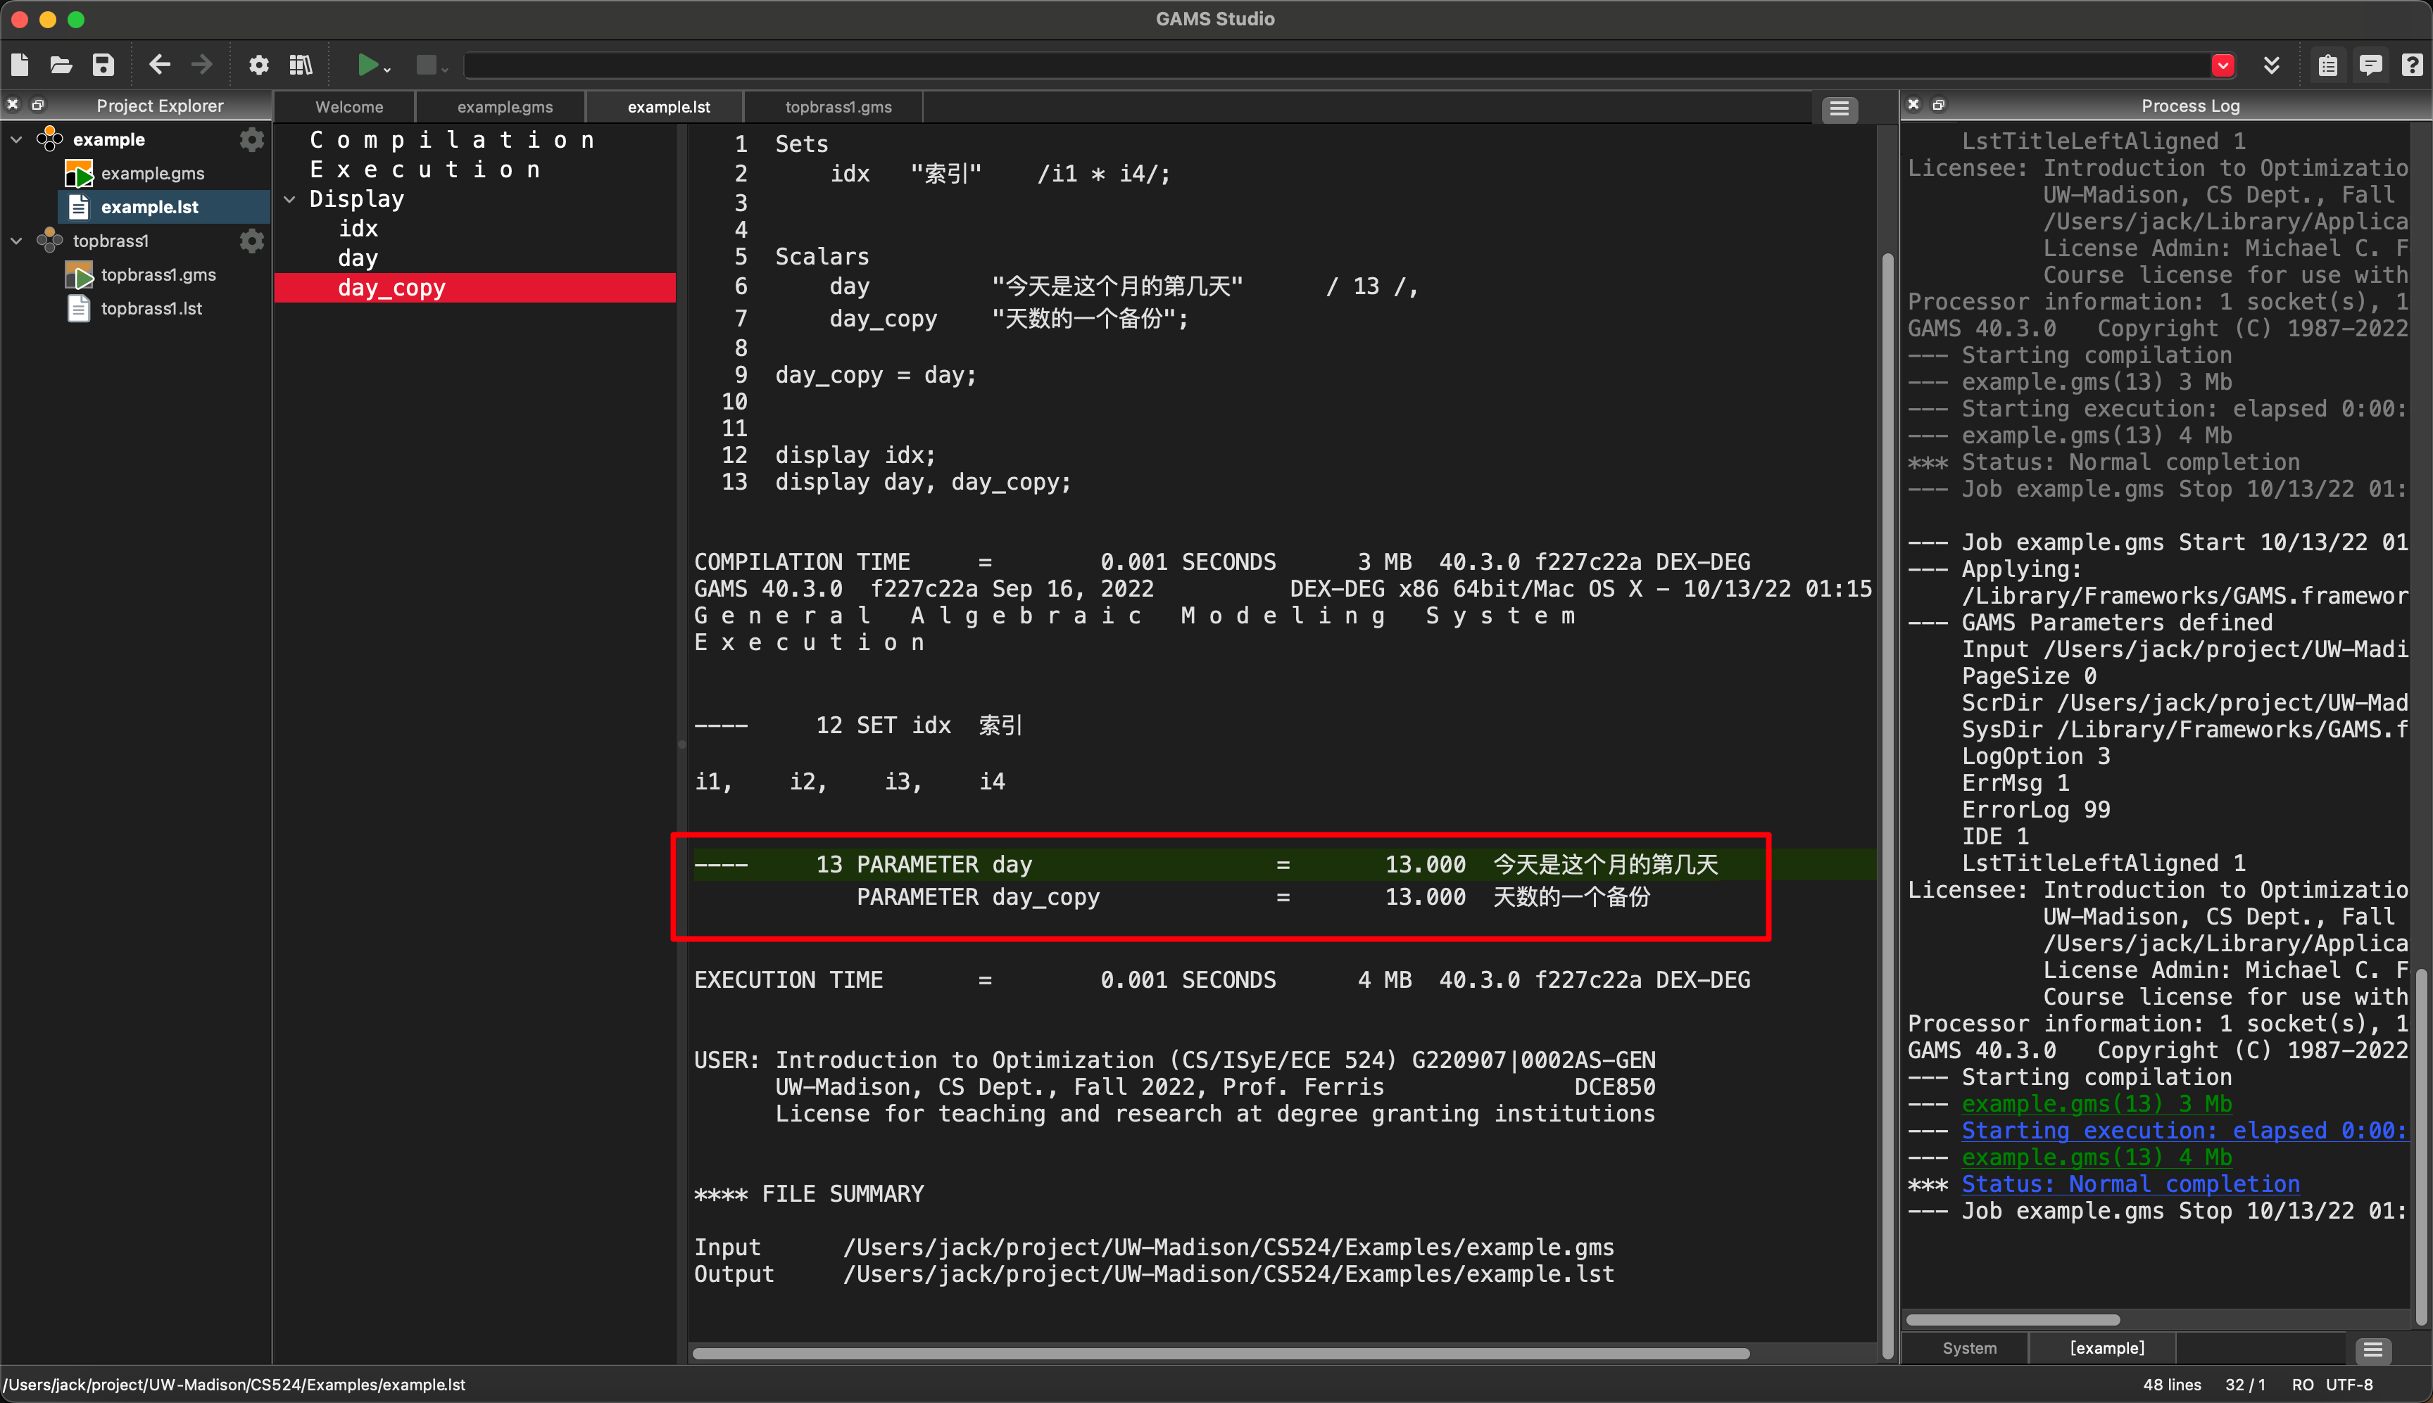Open the editor tabs list menu button
The height and width of the screenshot is (1403, 2433).
[x=1840, y=109]
